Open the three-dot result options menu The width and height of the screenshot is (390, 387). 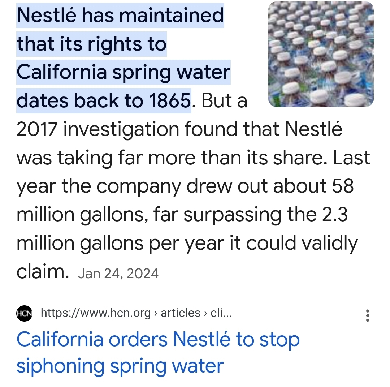368,315
